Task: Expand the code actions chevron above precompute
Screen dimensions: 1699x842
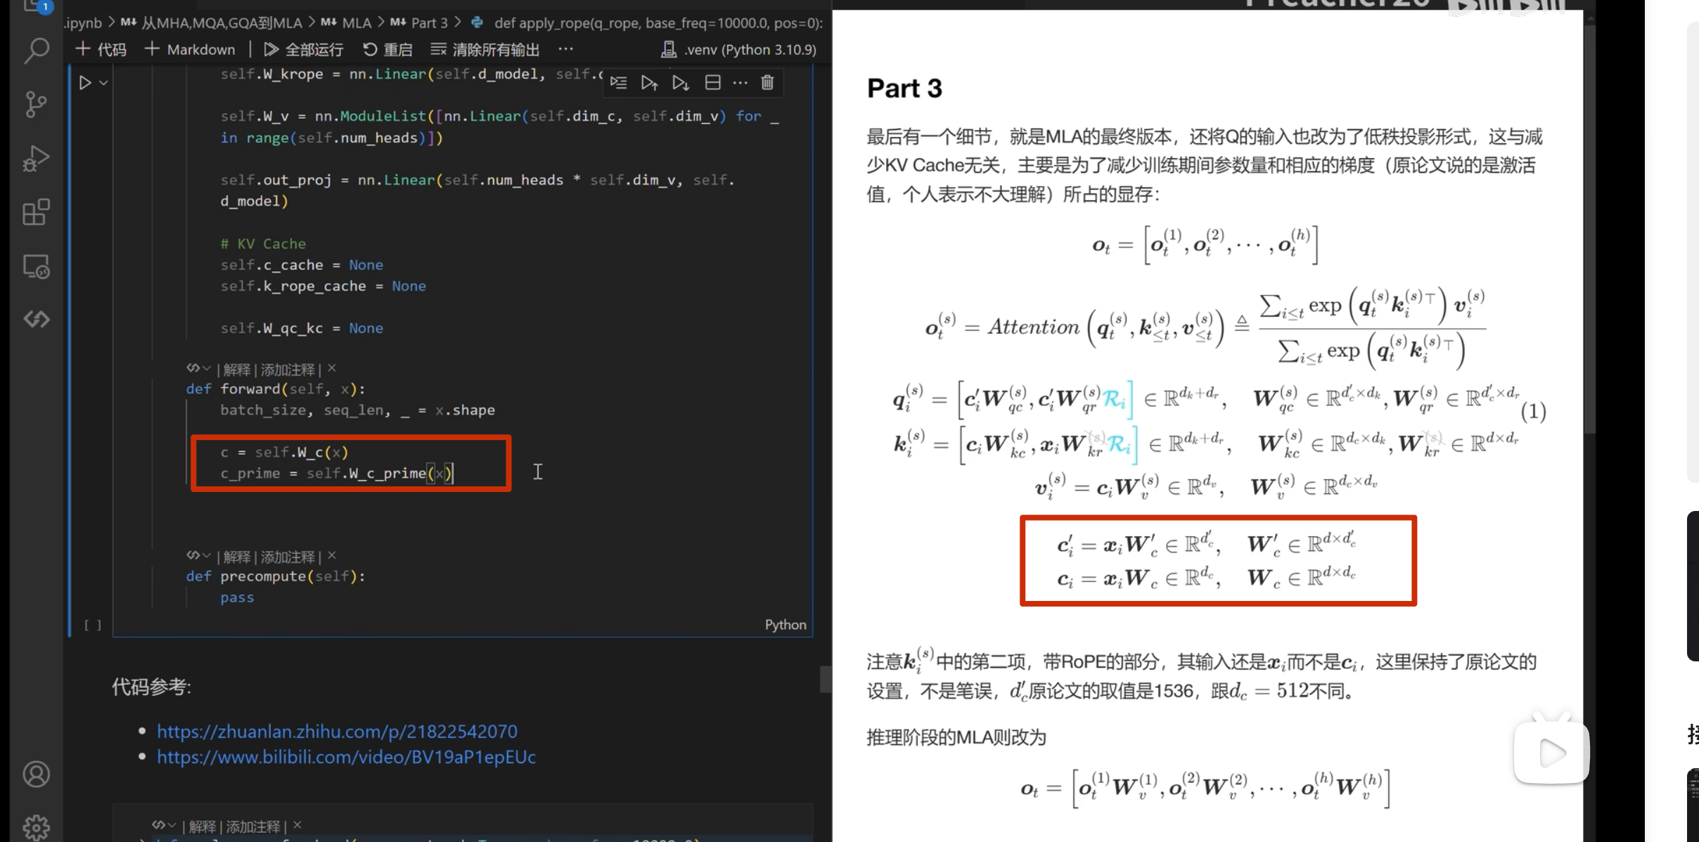Action: pos(206,555)
